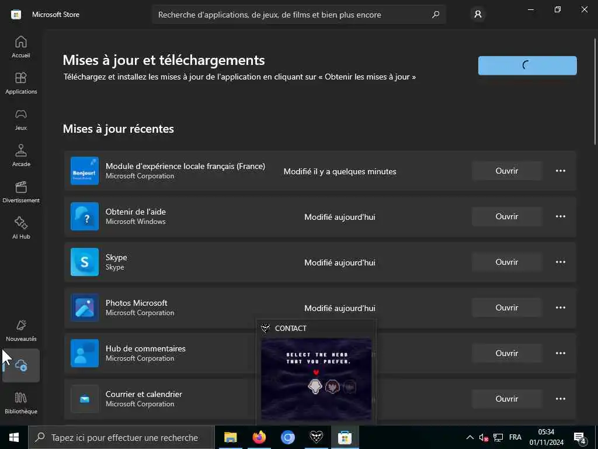Open the Jeux section
Viewport: 598px width, 449px height.
[x=21, y=119]
